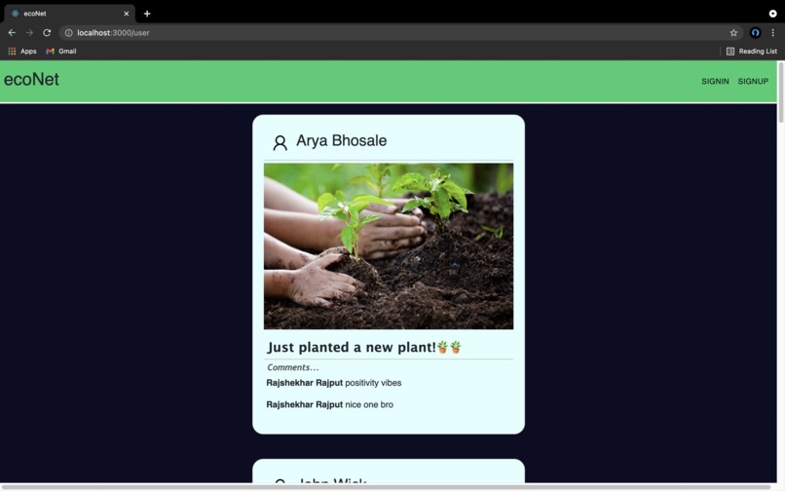785x491 pixels.
Task: Click the tab search dropdown circle
Action: (772, 14)
